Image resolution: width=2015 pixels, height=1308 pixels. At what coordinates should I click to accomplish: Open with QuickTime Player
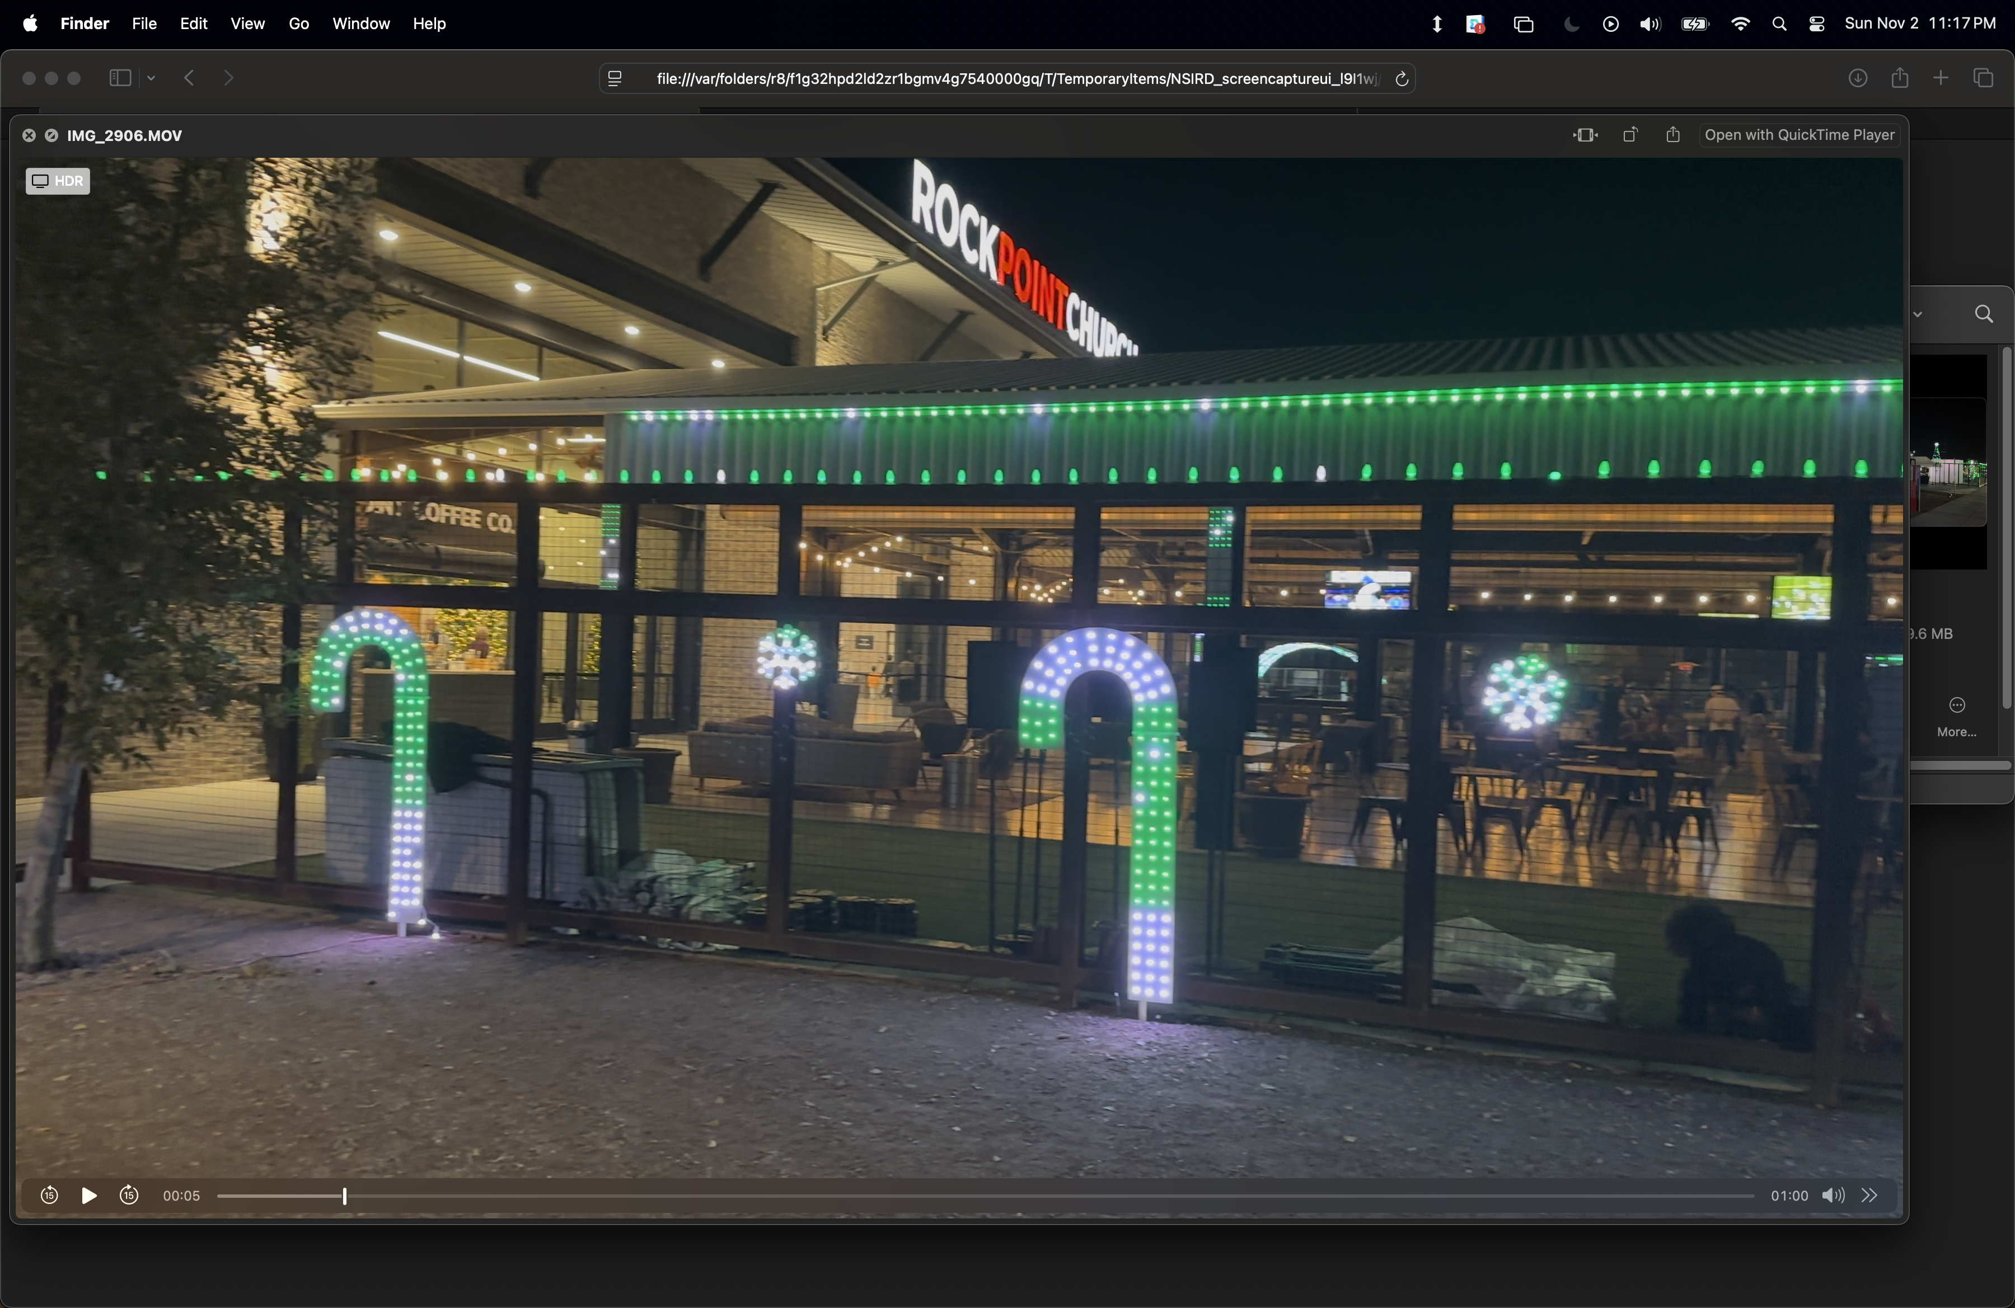[x=1799, y=135]
